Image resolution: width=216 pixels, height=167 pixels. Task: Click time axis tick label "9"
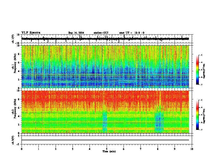click(175, 149)
